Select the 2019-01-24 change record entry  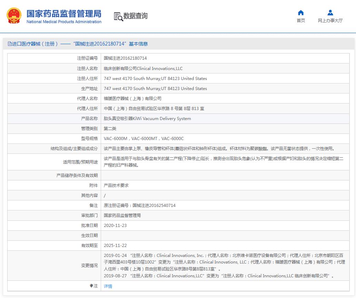pos(224,262)
